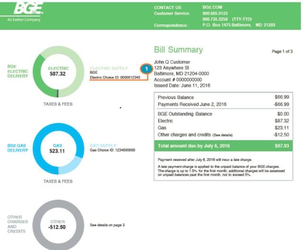Click the Previous Balance amount $66.99
This screenshot has width=303, height=250.
point(282,97)
